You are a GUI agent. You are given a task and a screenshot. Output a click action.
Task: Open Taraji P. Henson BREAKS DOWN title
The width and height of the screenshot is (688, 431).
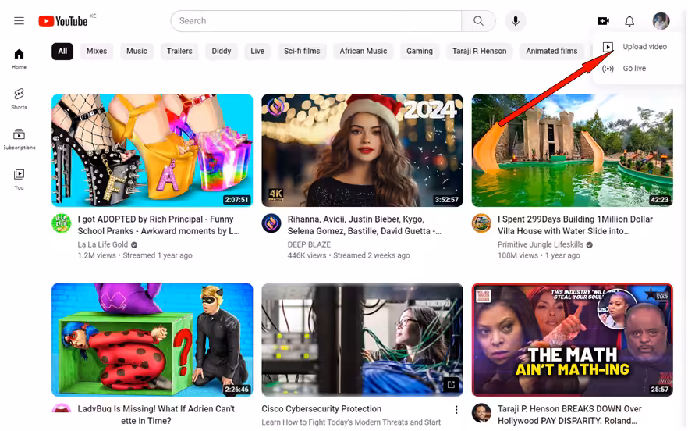coord(569,415)
